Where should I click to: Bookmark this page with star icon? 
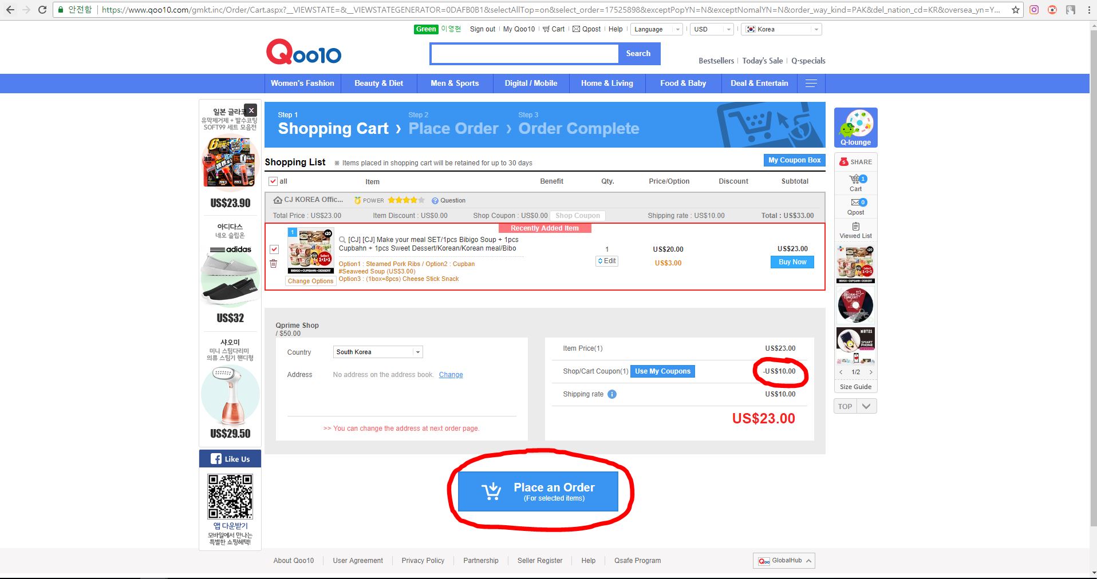pyautogui.click(x=1016, y=10)
